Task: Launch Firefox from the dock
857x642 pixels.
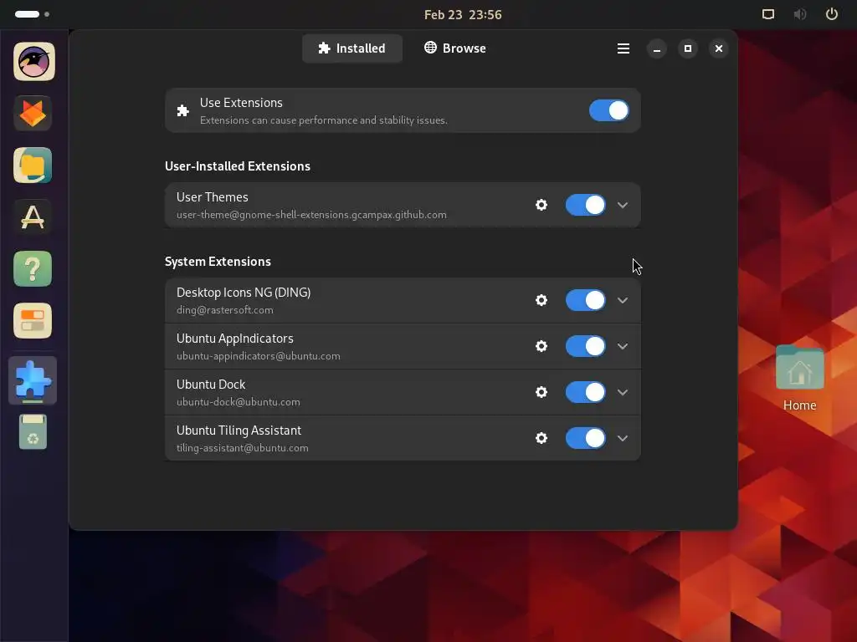Action: 33,114
